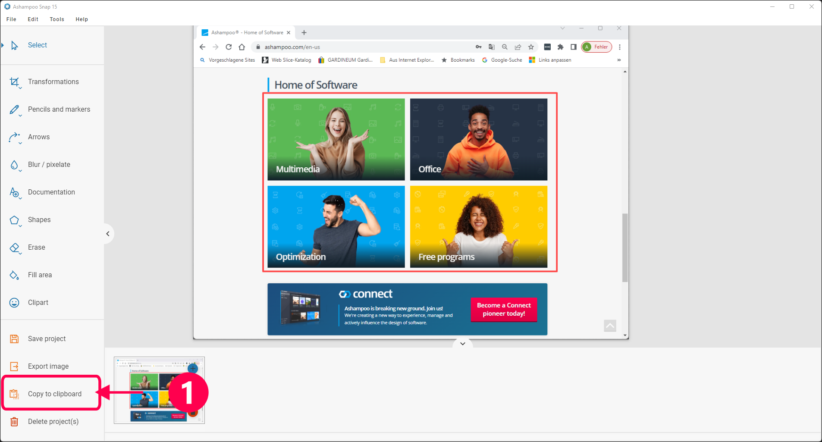Click the browser back arrow in the captured image
The height and width of the screenshot is (442, 822).
(x=203, y=47)
